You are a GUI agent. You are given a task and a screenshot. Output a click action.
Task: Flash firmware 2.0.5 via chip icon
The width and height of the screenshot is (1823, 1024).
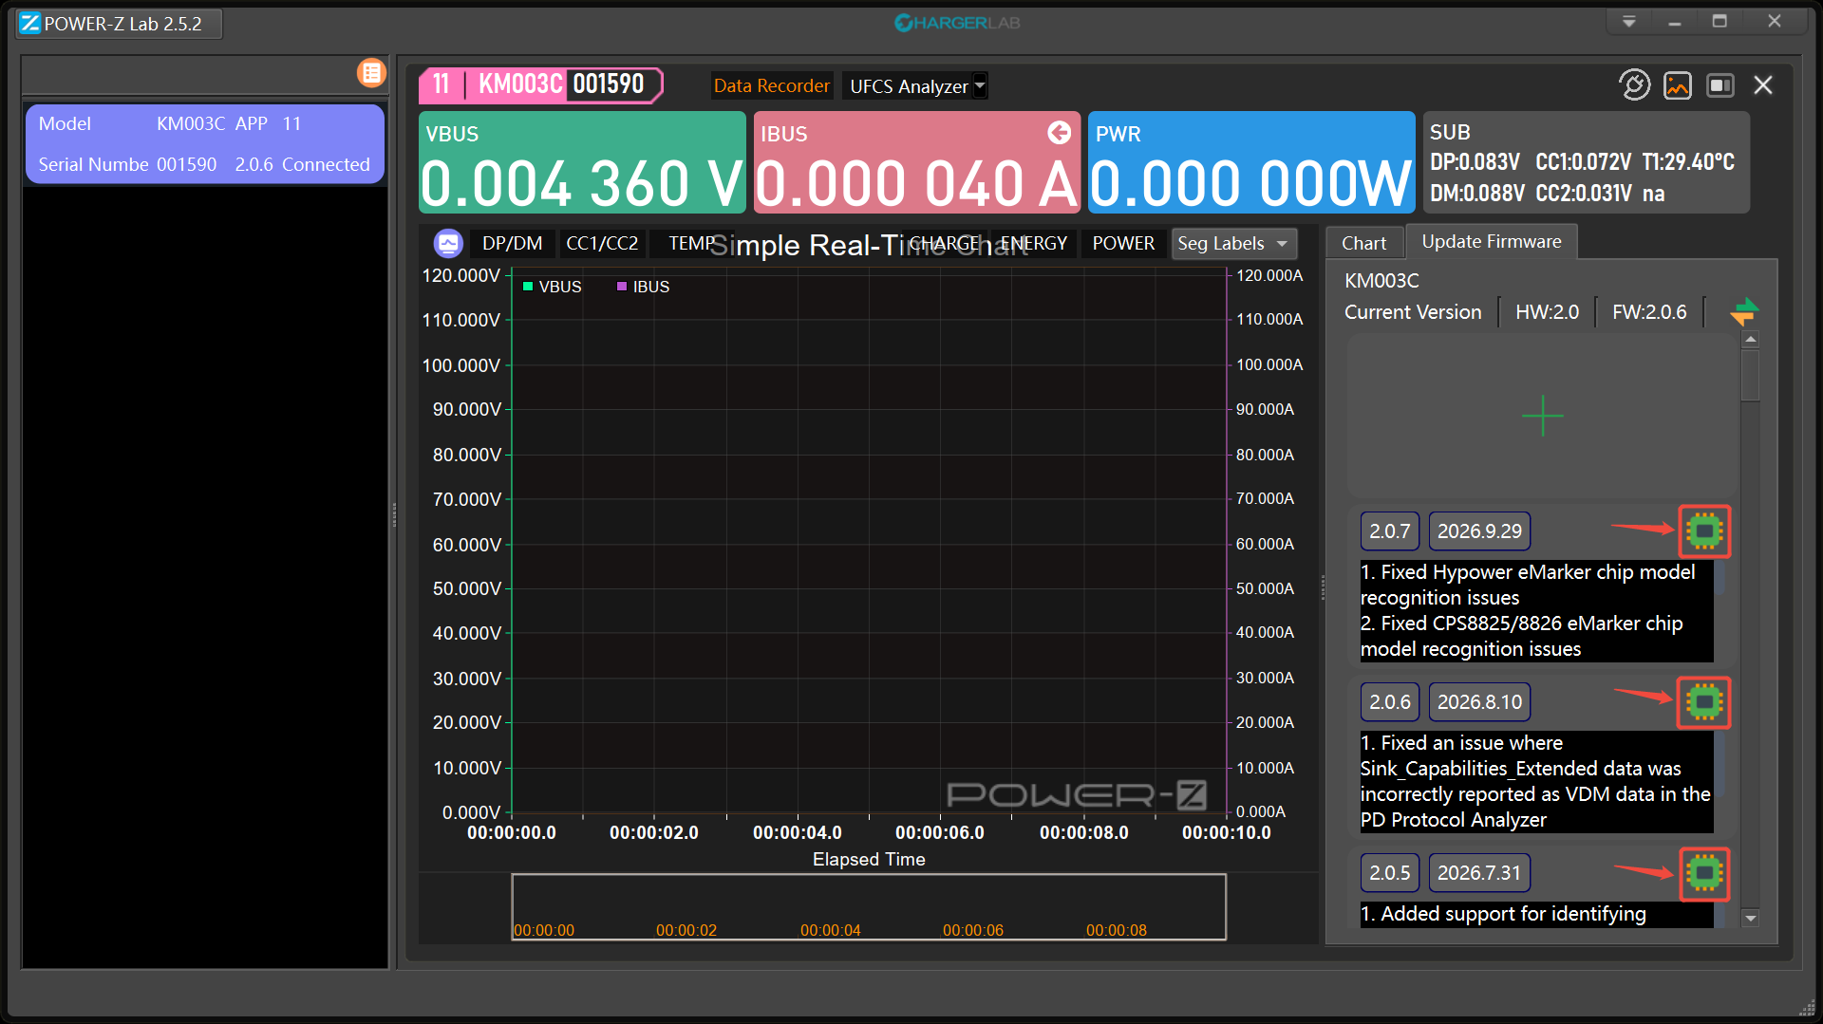coord(1704,873)
